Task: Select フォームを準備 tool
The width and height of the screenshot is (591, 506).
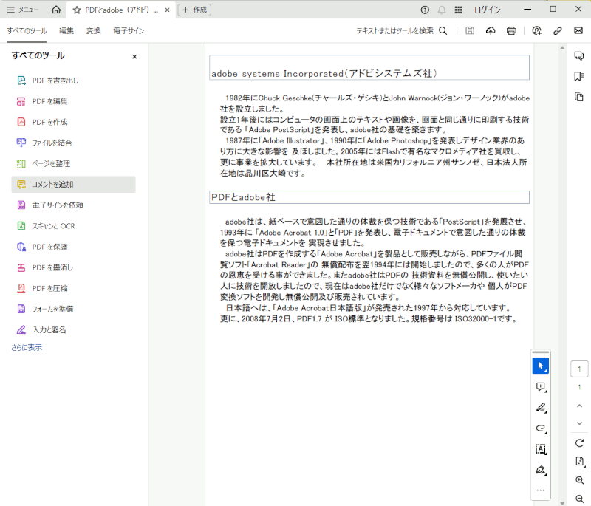Action: pyautogui.click(x=73, y=309)
